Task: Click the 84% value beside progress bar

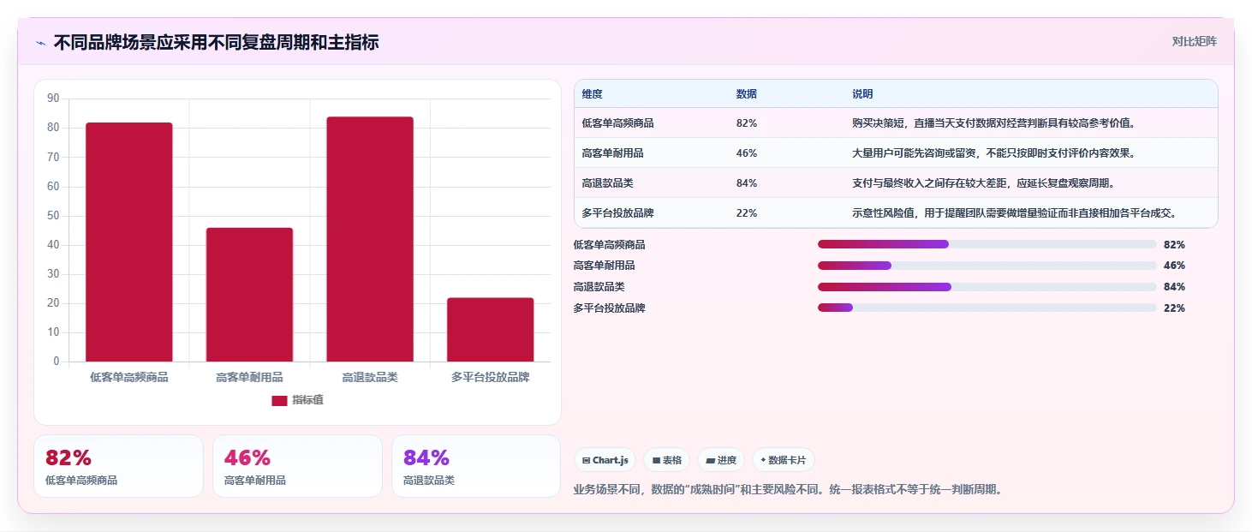Action: coord(1174,287)
